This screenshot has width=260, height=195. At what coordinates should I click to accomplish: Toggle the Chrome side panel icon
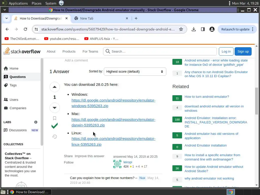tap(203, 29)
